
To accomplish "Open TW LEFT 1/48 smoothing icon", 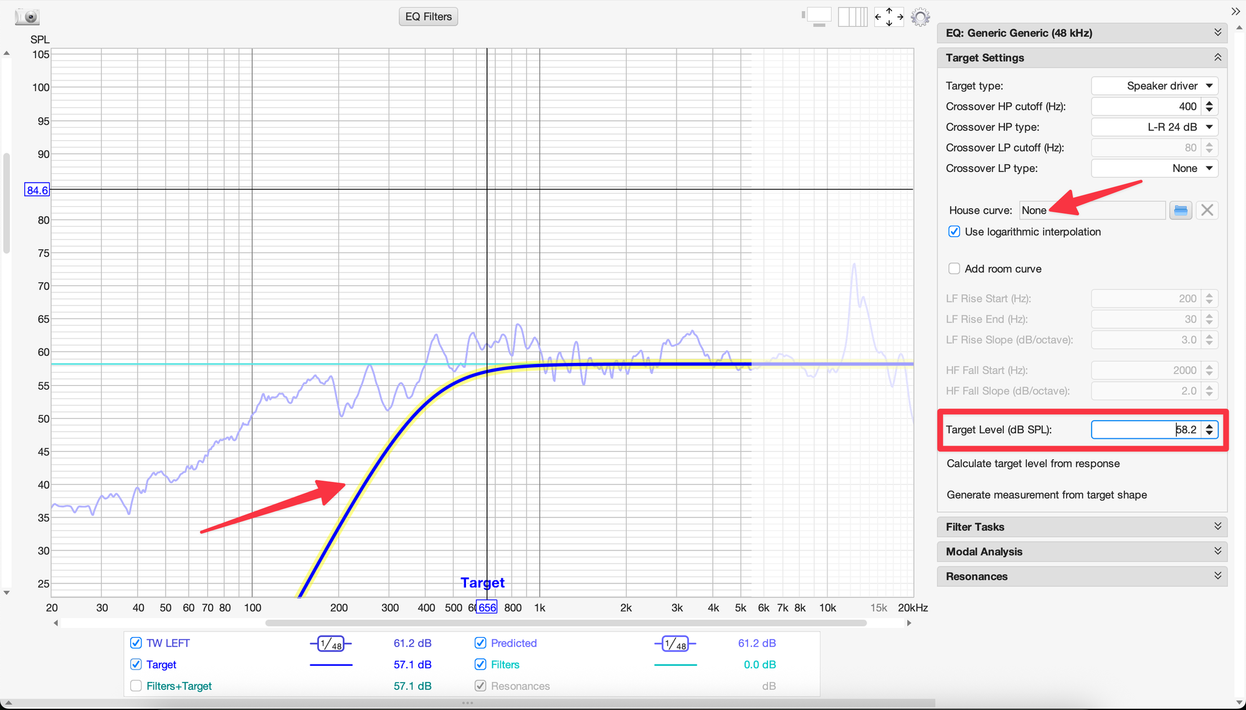I will click(331, 644).
